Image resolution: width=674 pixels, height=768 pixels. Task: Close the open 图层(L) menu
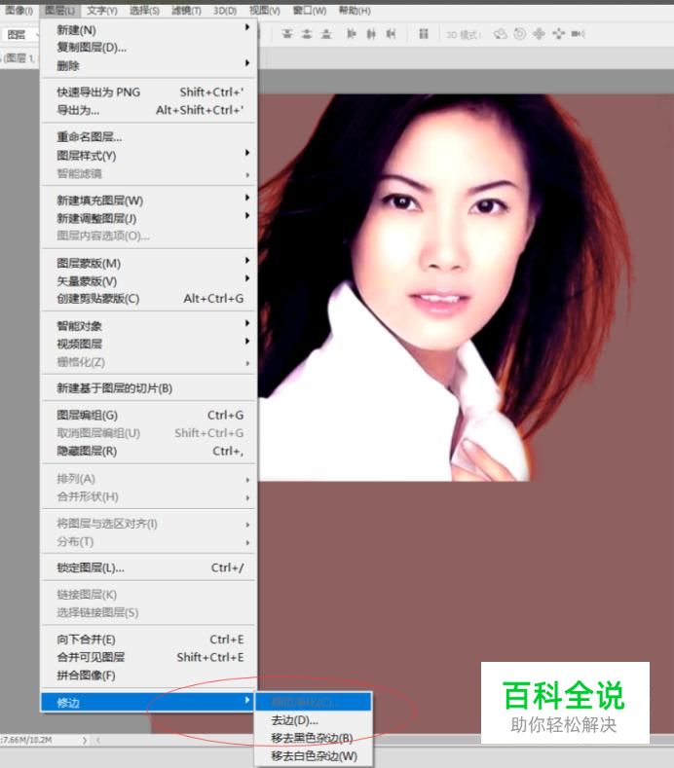[x=60, y=11]
